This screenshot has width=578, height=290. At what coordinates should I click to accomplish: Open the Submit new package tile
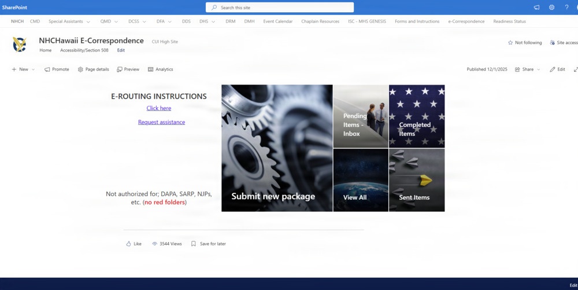277,148
